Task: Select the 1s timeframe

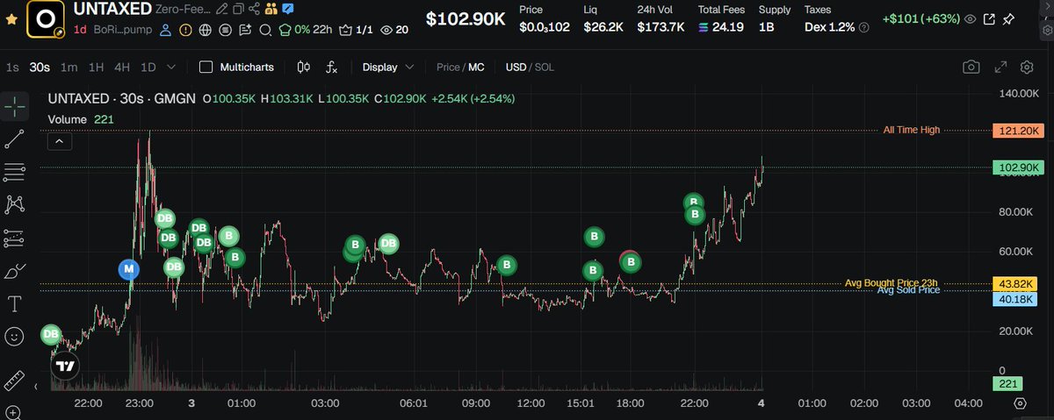Action: tap(12, 67)
